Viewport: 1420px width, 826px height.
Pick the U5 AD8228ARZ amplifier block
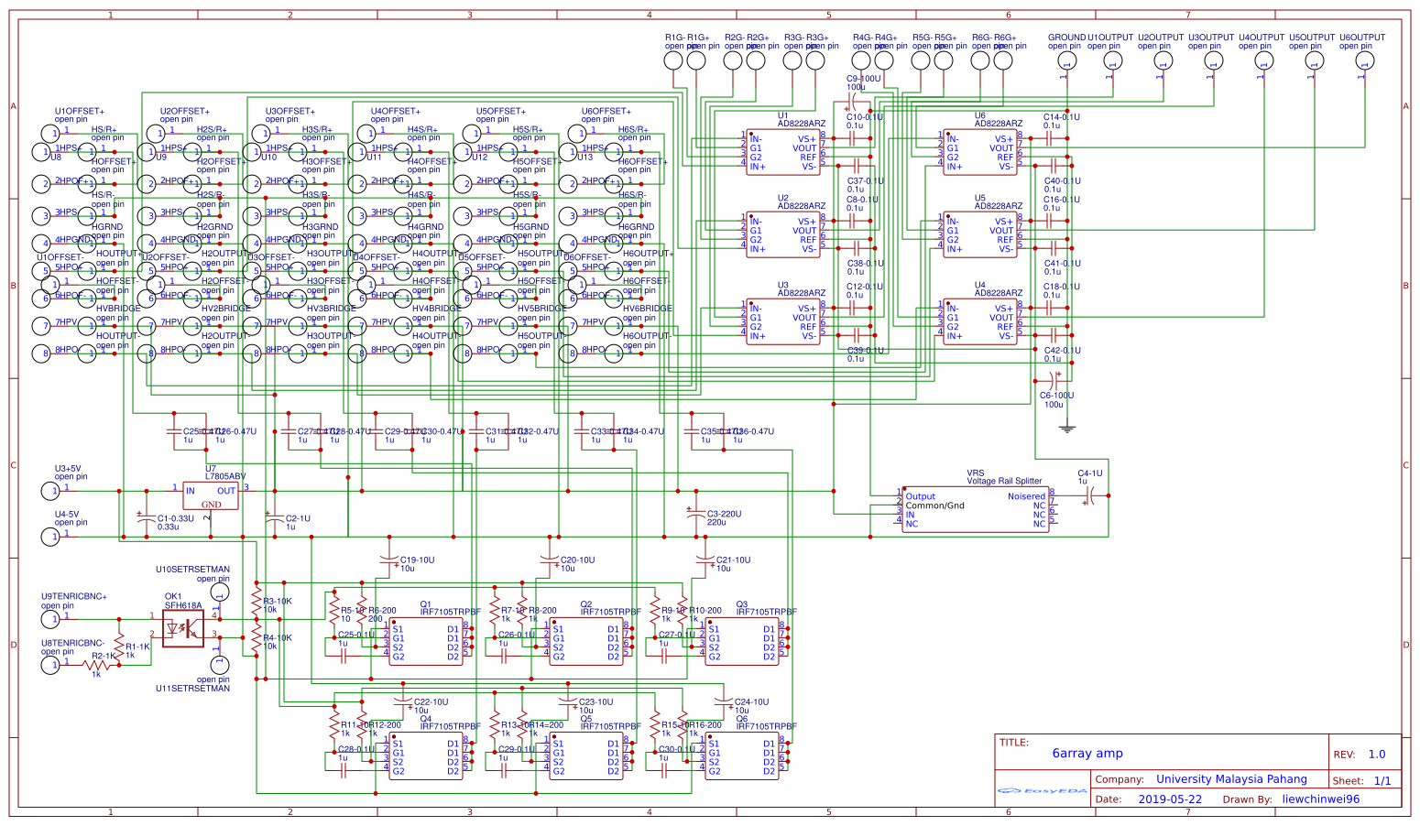point(980,234)
